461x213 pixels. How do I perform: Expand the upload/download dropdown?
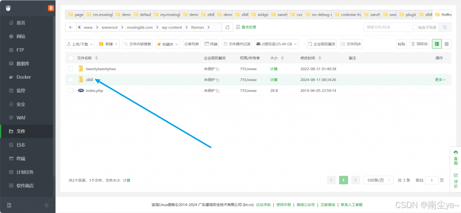click(80, 44)
